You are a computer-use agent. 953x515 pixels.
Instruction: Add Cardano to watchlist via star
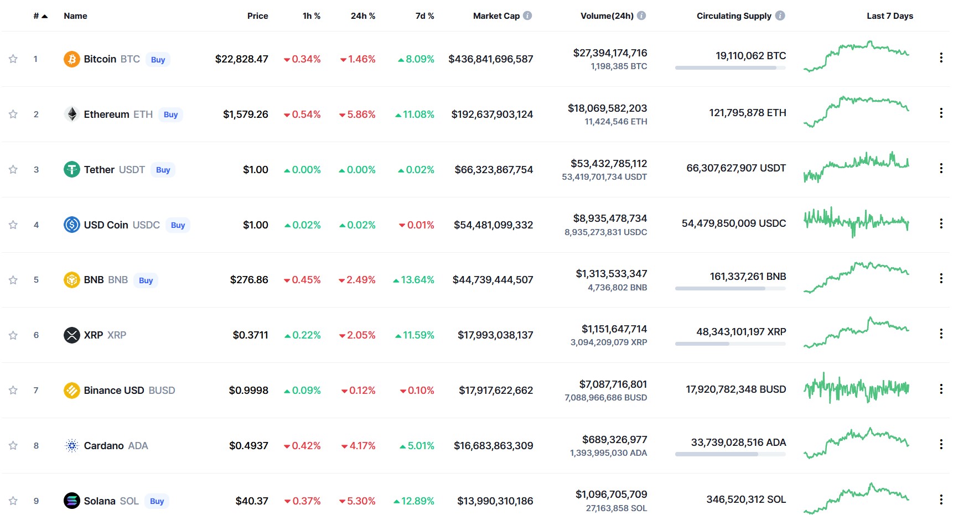tap(13, 445)
